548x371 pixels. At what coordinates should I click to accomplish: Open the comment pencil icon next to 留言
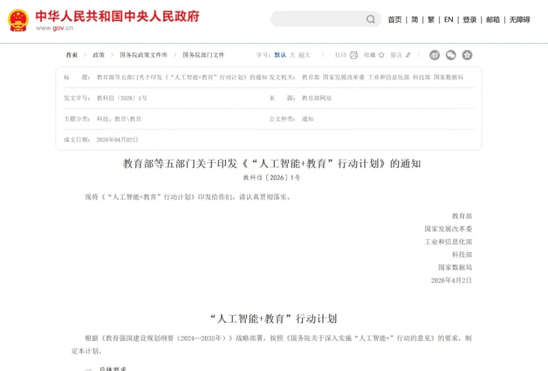click(409, 55)
